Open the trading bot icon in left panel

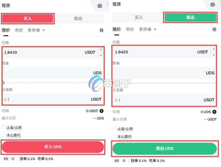tap(100, 6)
